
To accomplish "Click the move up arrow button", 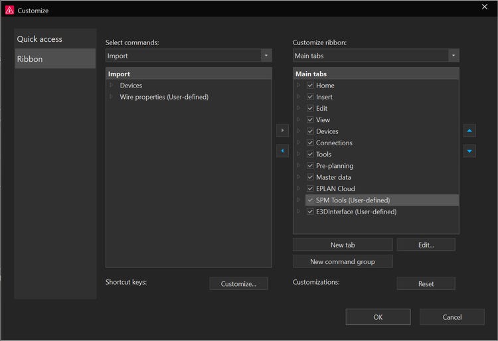I will click(469, 131).
